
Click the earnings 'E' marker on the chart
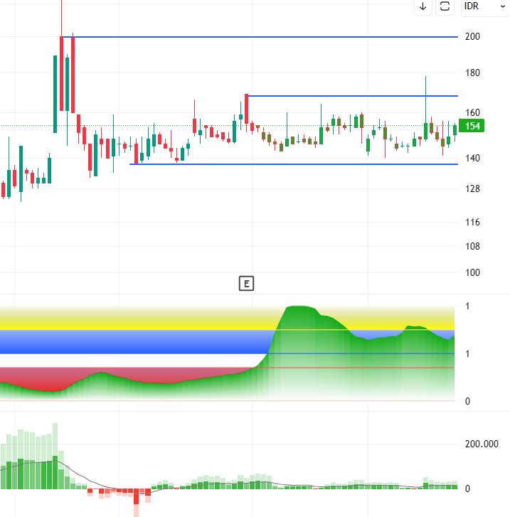(x=246, y=284)
